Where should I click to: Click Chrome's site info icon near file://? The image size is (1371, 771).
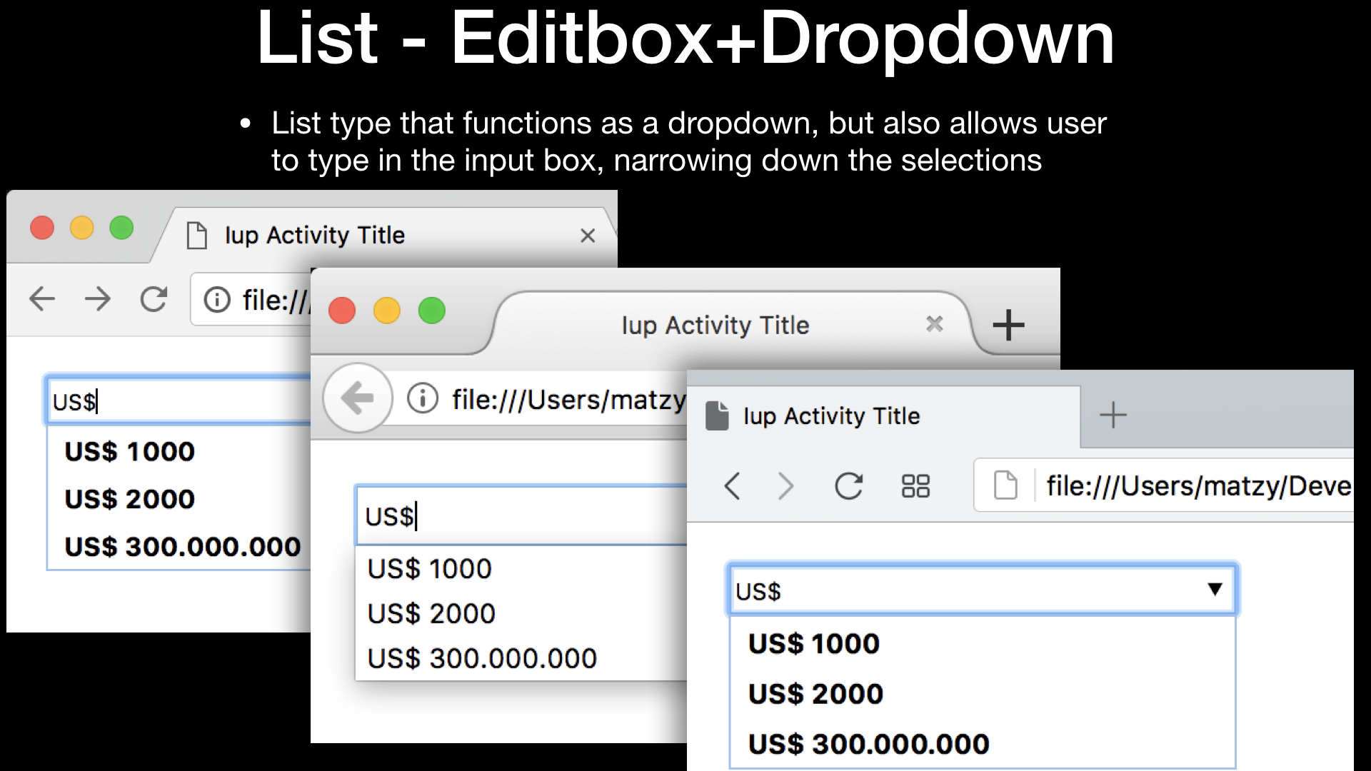tap(217, 300)
